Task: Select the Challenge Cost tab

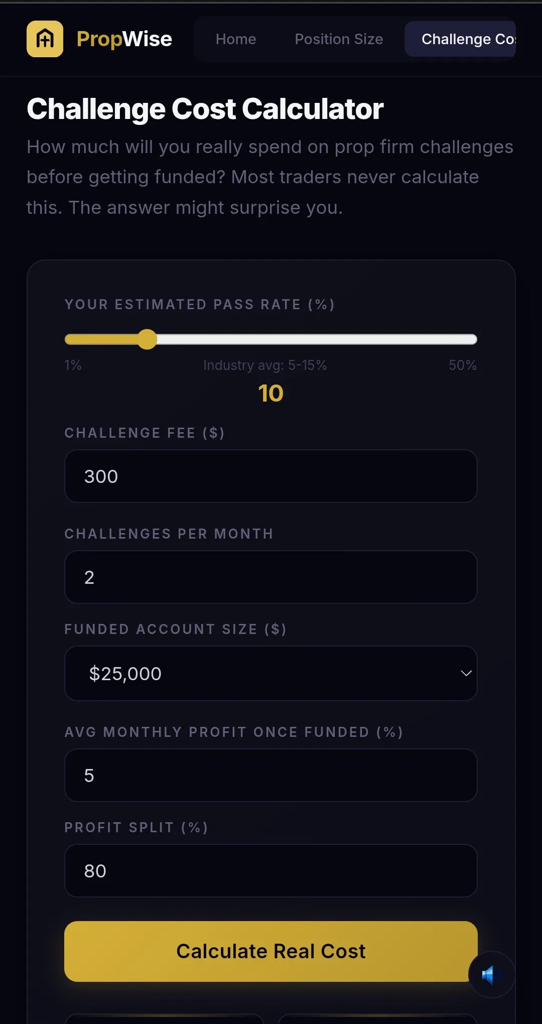Action: tap(460, 39)
